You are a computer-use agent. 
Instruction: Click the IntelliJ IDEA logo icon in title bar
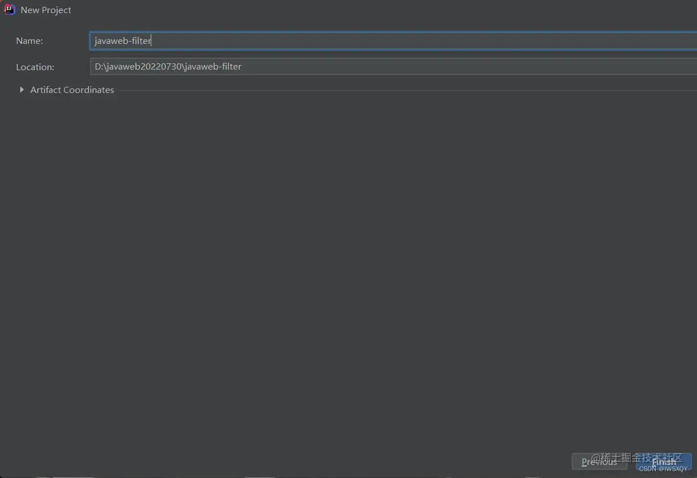[x=9, y=10]
